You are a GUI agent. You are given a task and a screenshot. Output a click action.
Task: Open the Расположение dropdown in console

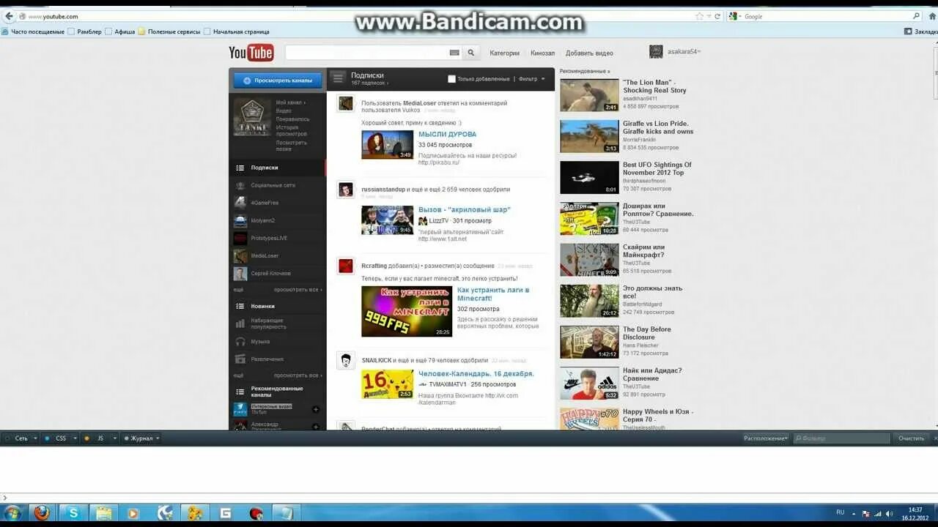click(766, 438)
